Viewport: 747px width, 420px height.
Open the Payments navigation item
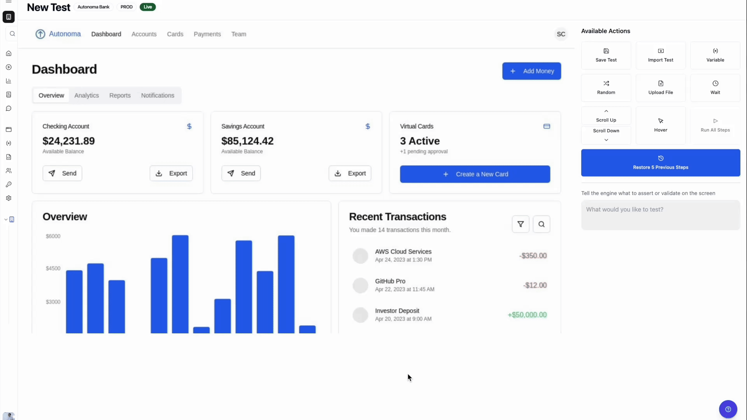click(207, 34)
